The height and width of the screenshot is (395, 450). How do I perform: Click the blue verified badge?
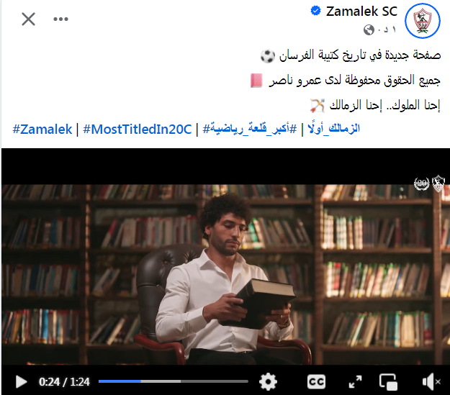[x=315, y=12]
